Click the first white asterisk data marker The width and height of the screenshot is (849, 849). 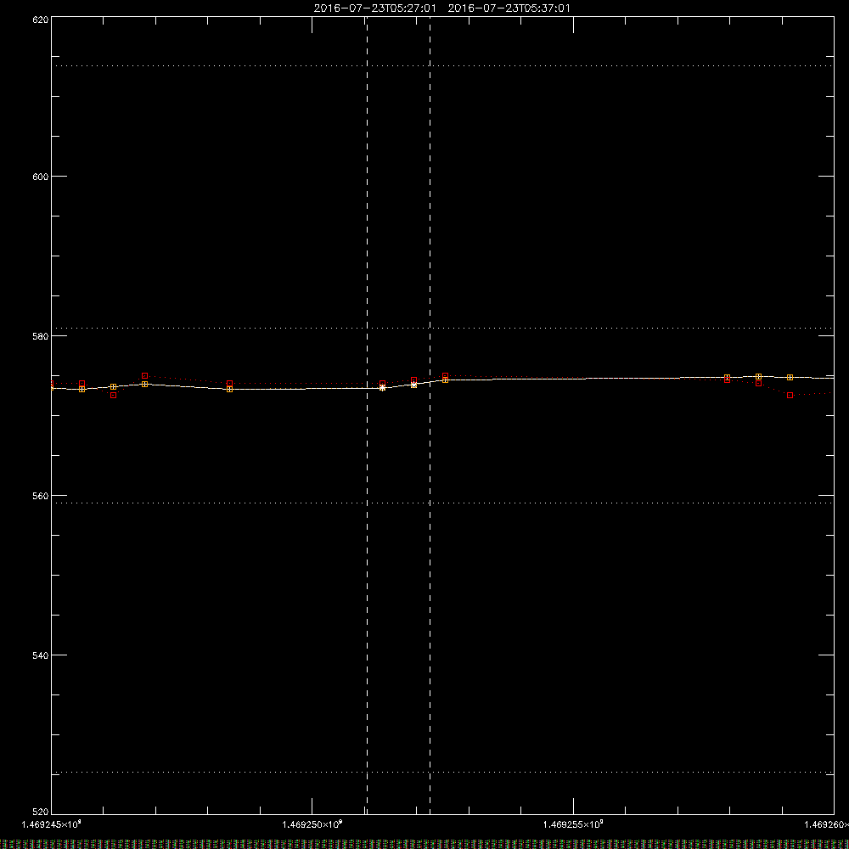click(382, 388)
